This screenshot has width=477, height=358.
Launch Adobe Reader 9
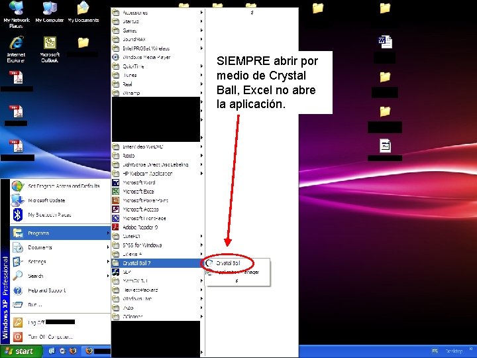[158, 227]
